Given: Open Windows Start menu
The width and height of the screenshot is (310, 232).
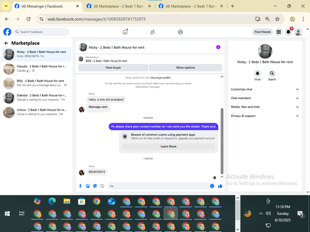Looking at the screenshot, I should click(7, 213).
